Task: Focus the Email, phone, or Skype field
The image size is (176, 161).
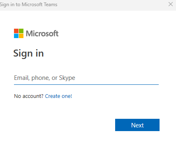Action: (x=86, y=78)
